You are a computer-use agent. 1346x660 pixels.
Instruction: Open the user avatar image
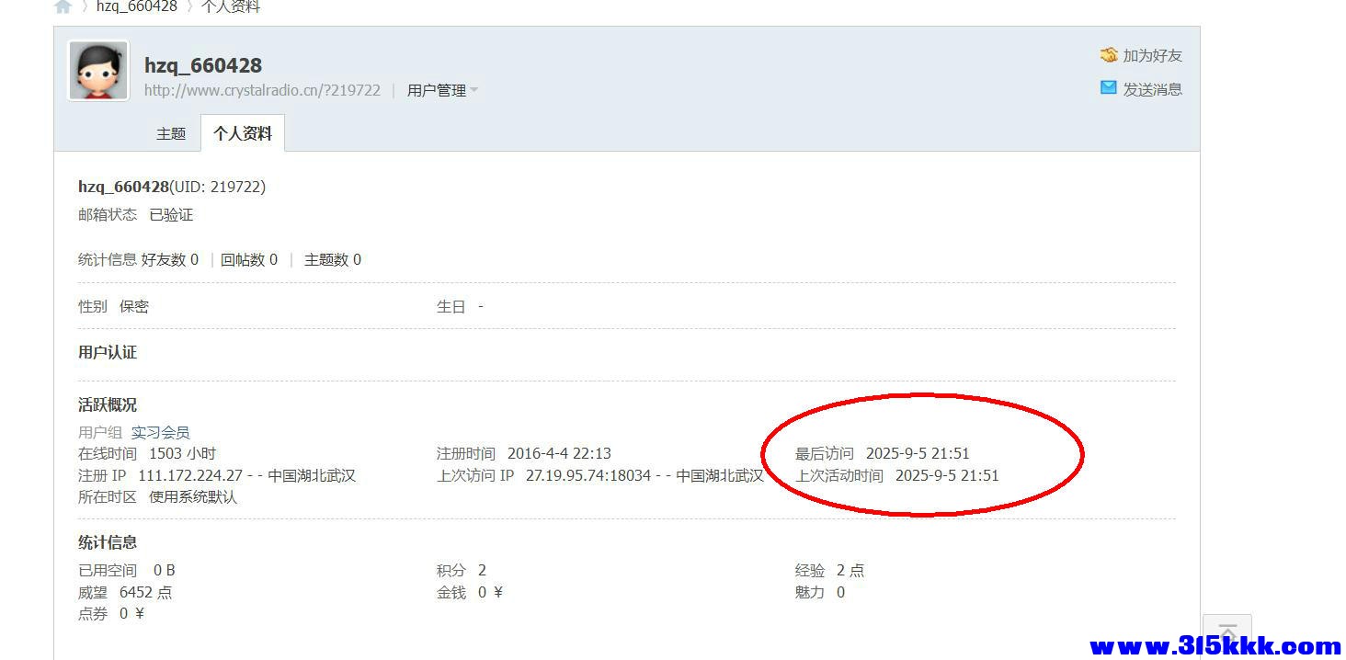[x=98, y=71]
